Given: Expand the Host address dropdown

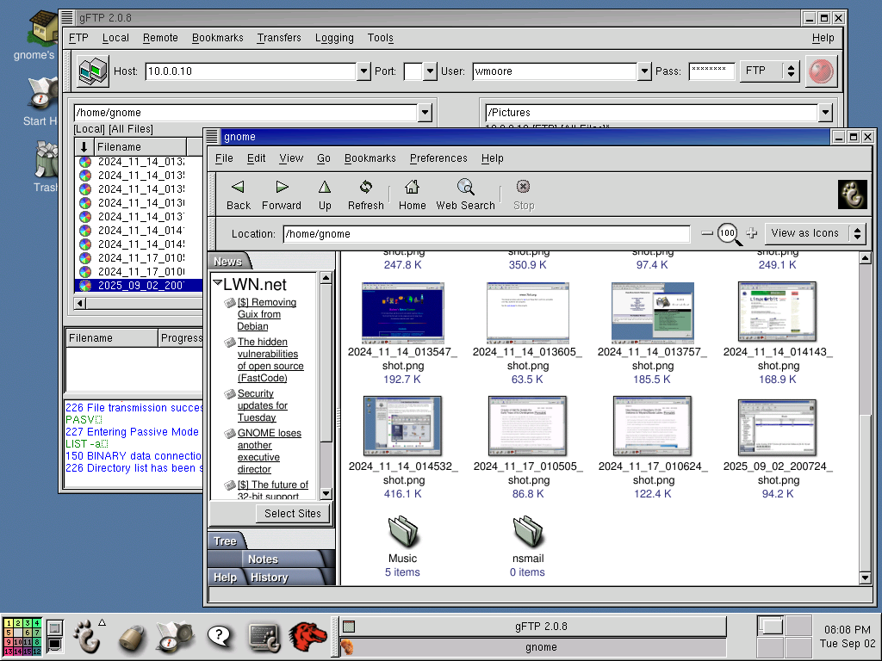Looking at the screenshot, I should (x=363, y=71).
